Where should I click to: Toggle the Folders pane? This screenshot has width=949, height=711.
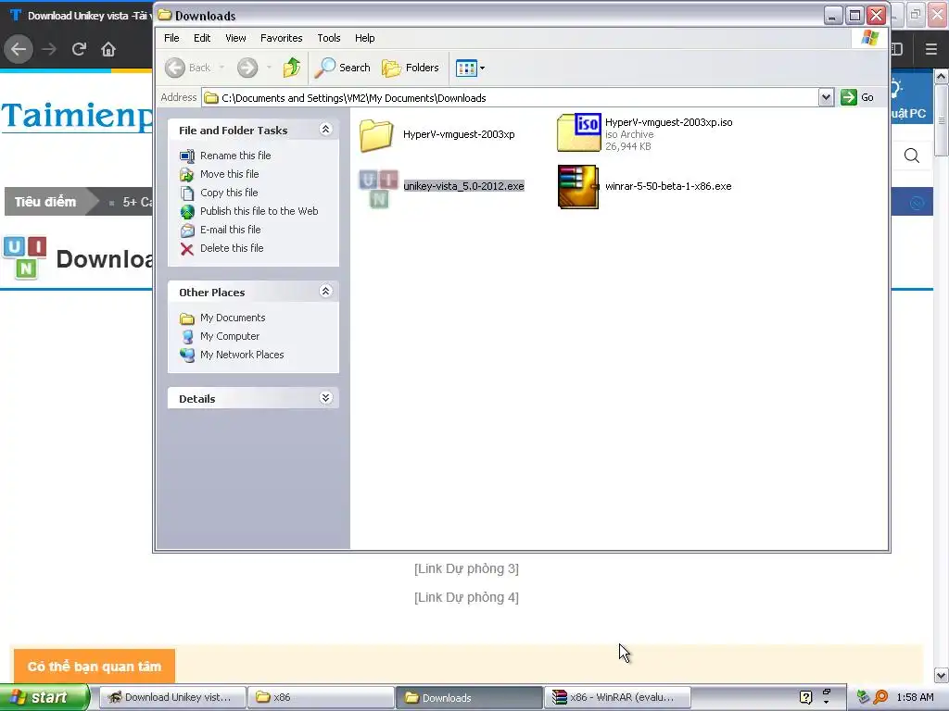pos(410,68)
